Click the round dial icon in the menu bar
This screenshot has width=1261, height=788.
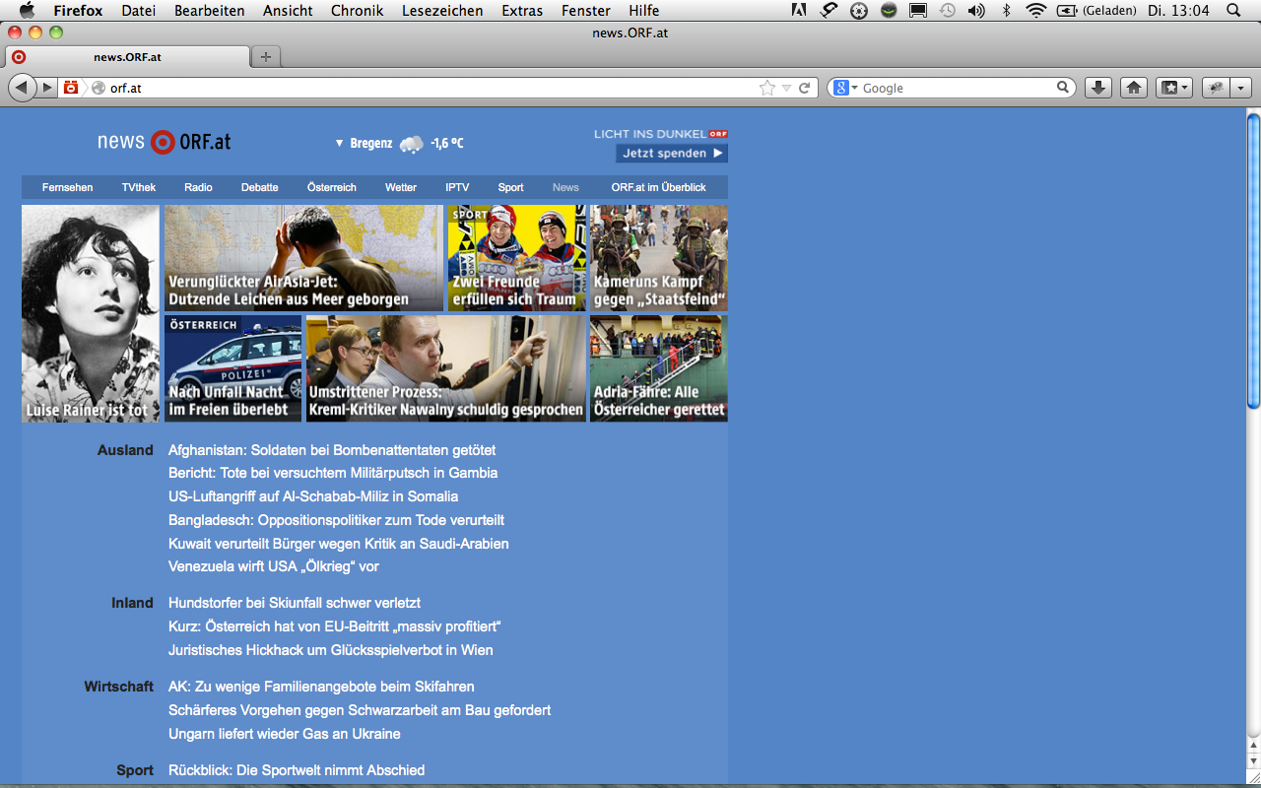point(859,10)
